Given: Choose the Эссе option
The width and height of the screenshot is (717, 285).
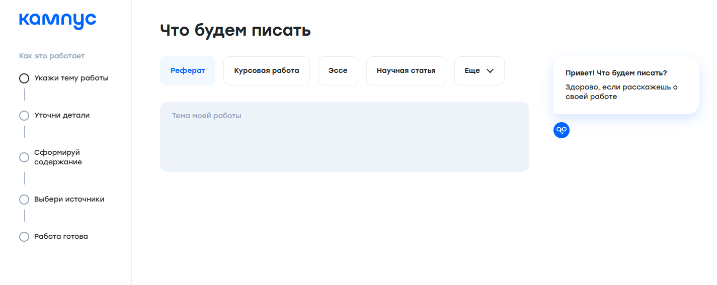Looking at the screenshot, I should point(338,71).
